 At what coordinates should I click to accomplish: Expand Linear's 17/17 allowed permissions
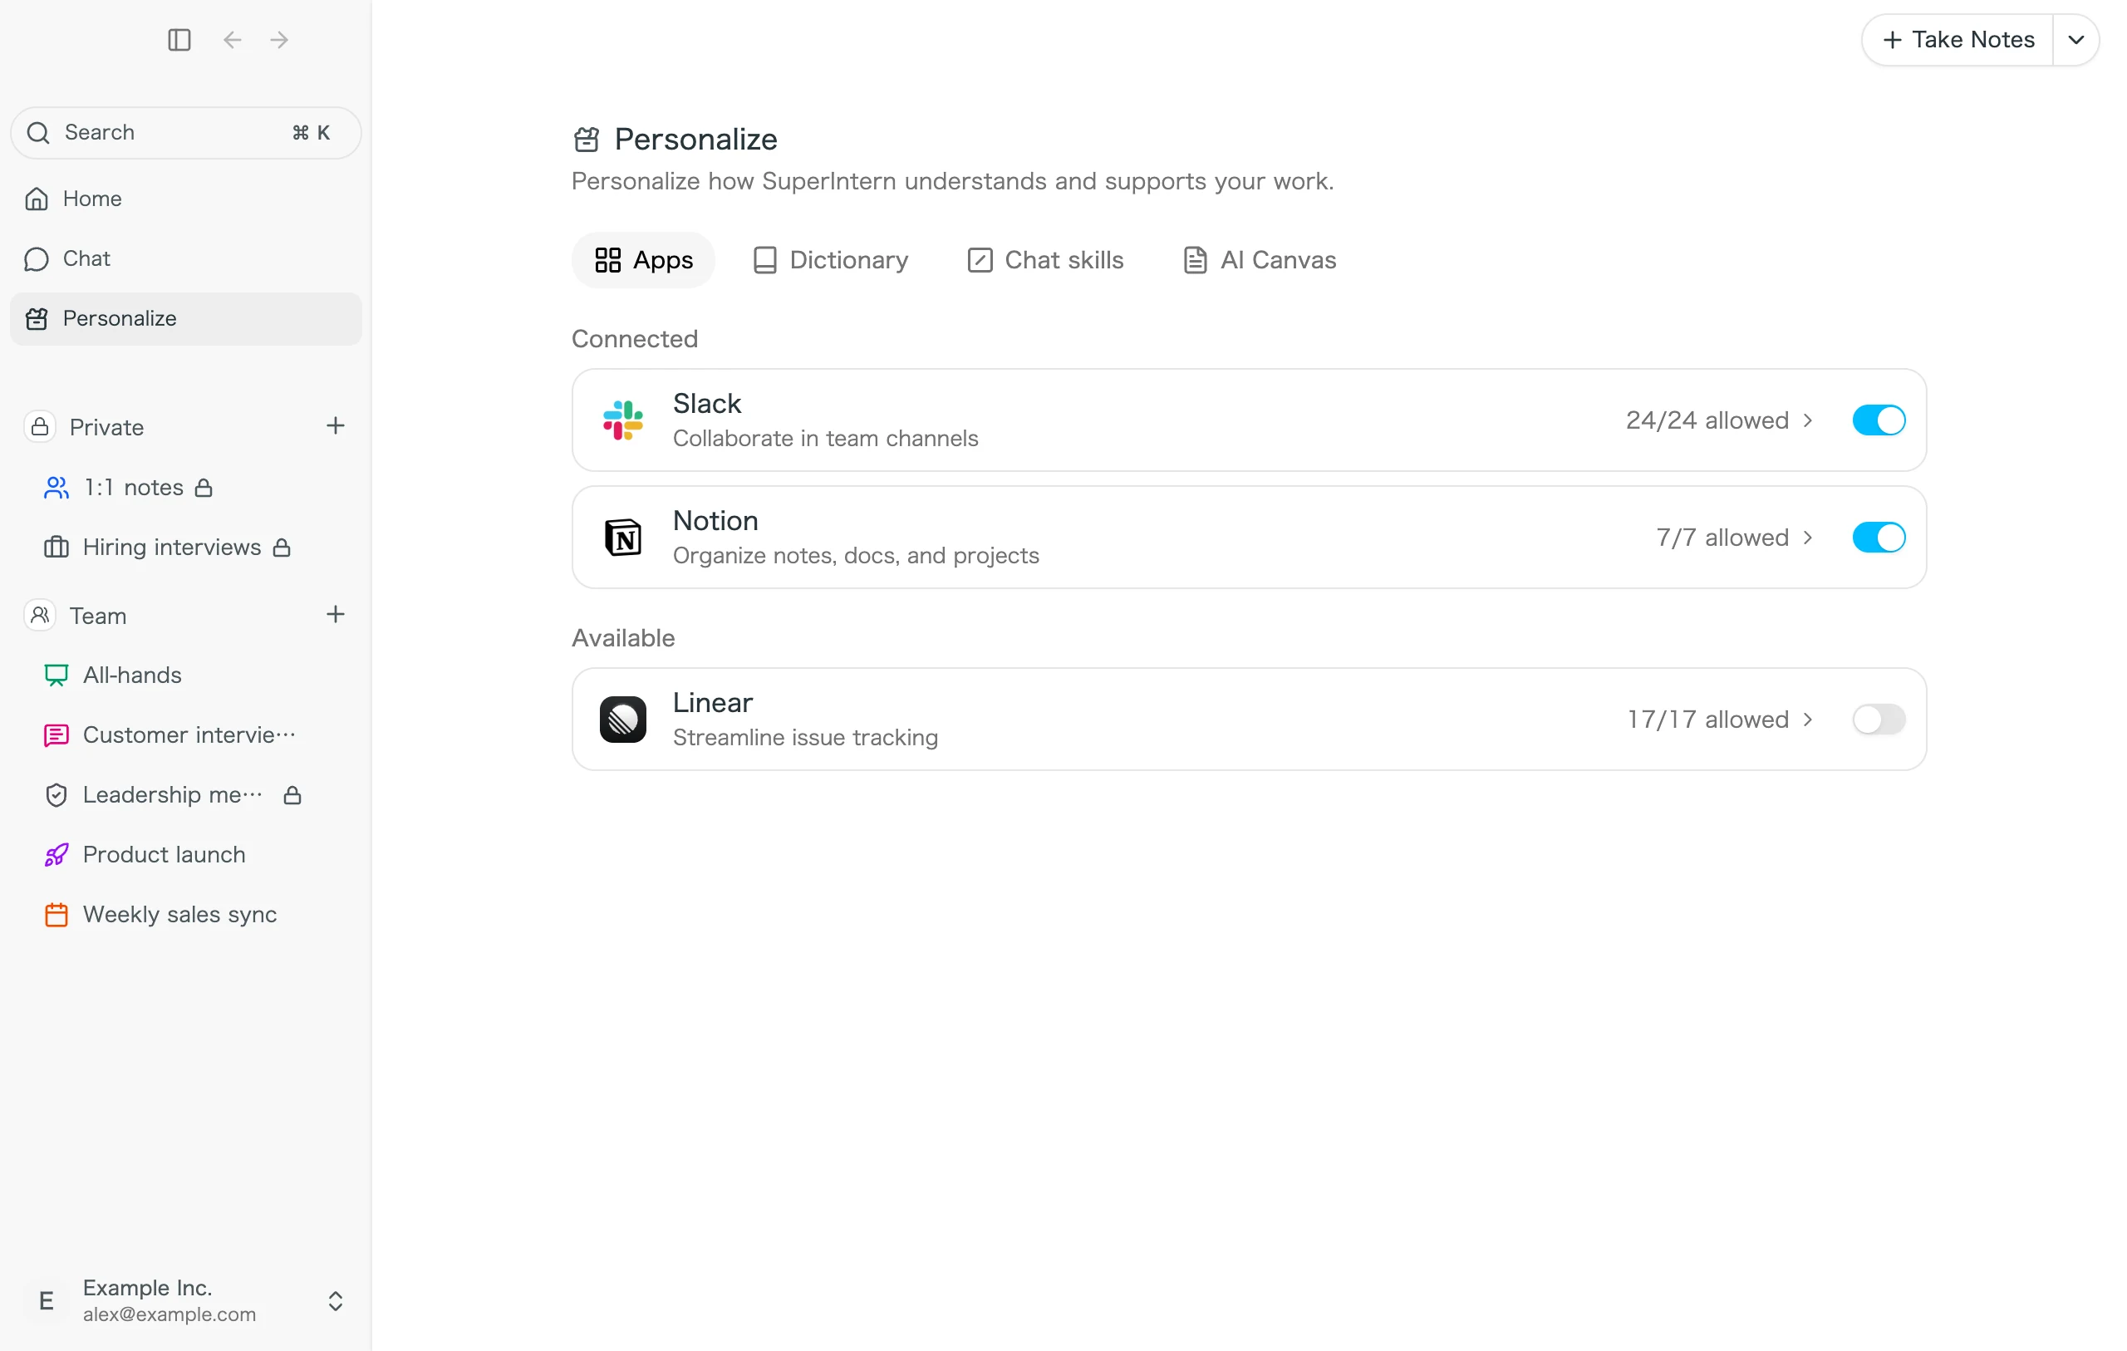[x=1721, y=720]
